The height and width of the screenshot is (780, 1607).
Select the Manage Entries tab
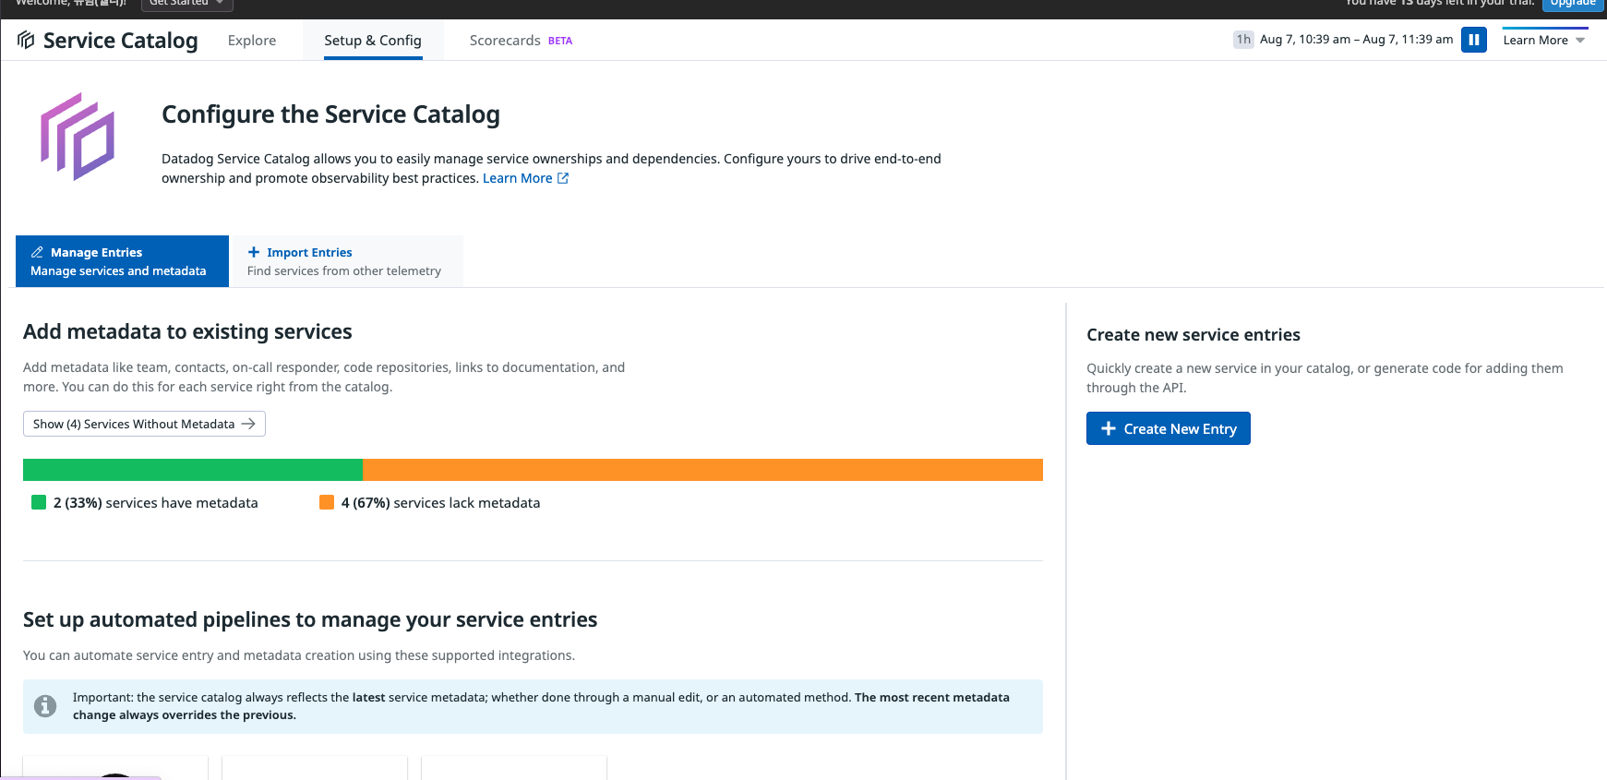[122, 261]
